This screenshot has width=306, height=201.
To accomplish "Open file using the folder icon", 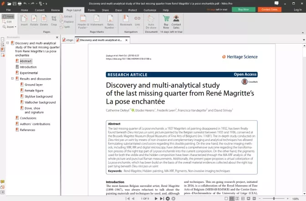I will [9, 4].
